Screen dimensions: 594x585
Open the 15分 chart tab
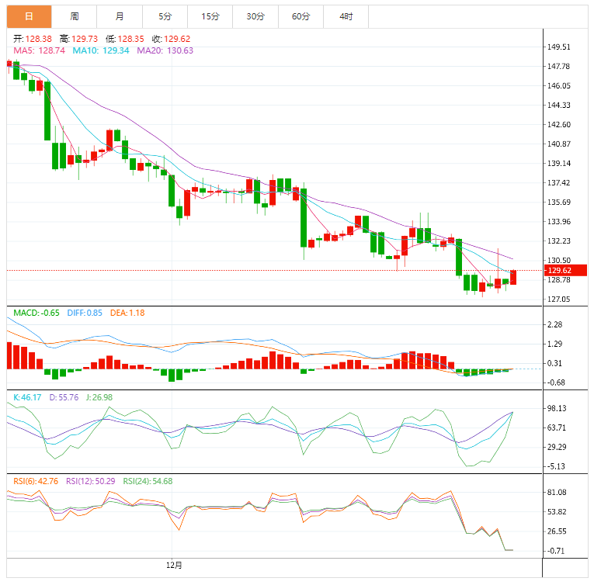(210, 16)
